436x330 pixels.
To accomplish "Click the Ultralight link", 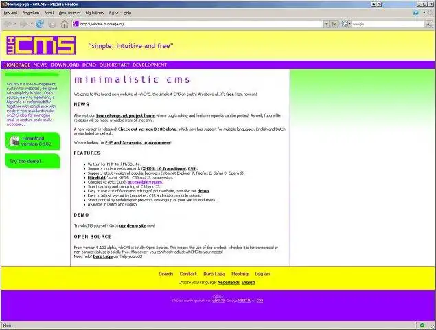I will coord(97,177).
